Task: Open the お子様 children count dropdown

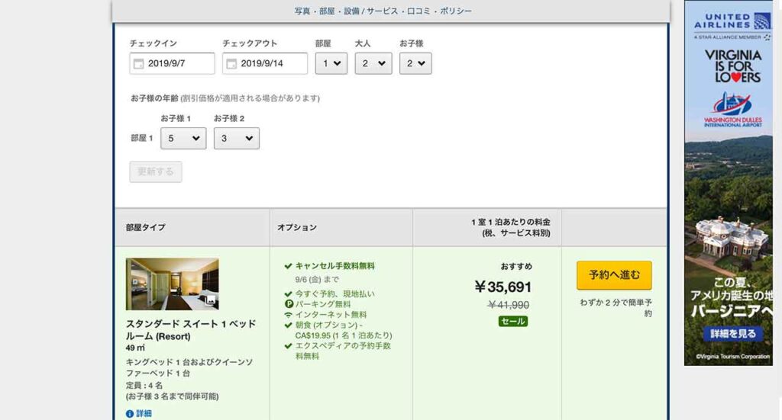Action: tap(415, 63)
